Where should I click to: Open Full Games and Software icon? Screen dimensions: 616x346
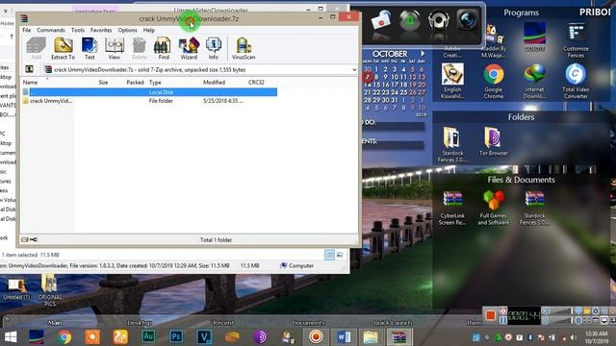[494, 209]
